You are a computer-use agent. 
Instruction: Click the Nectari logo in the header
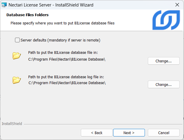click(166, 20)
